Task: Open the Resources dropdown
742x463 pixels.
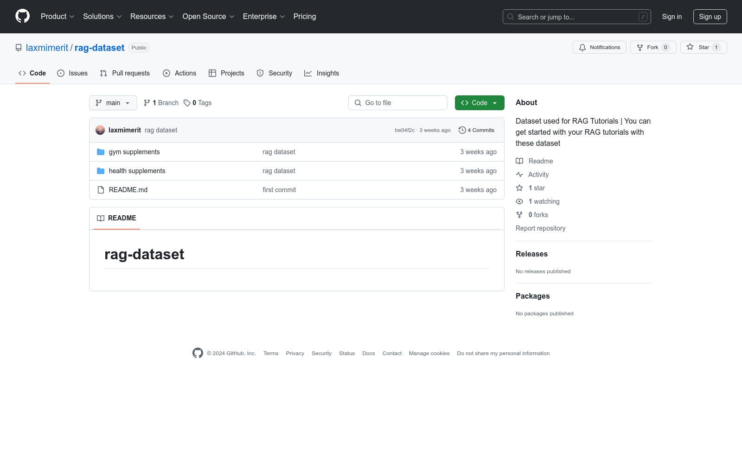Action: point(152,16)
